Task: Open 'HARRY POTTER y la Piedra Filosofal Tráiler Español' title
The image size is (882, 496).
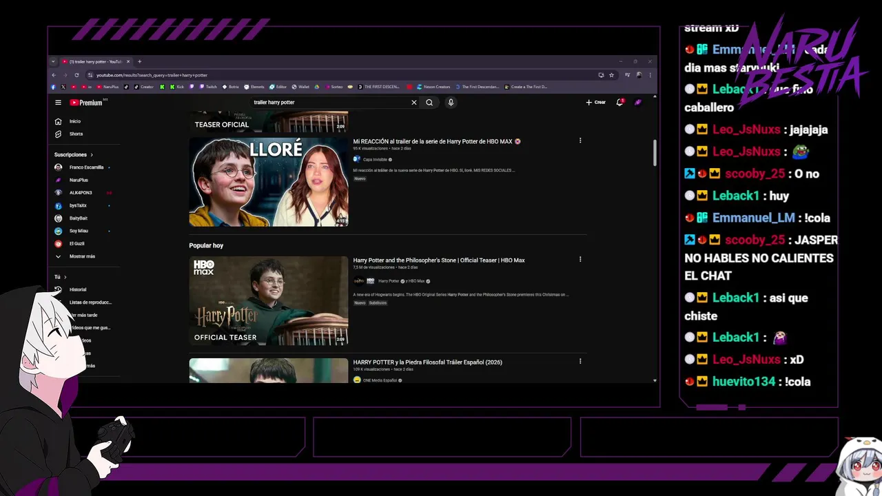Action: point(428,362)
